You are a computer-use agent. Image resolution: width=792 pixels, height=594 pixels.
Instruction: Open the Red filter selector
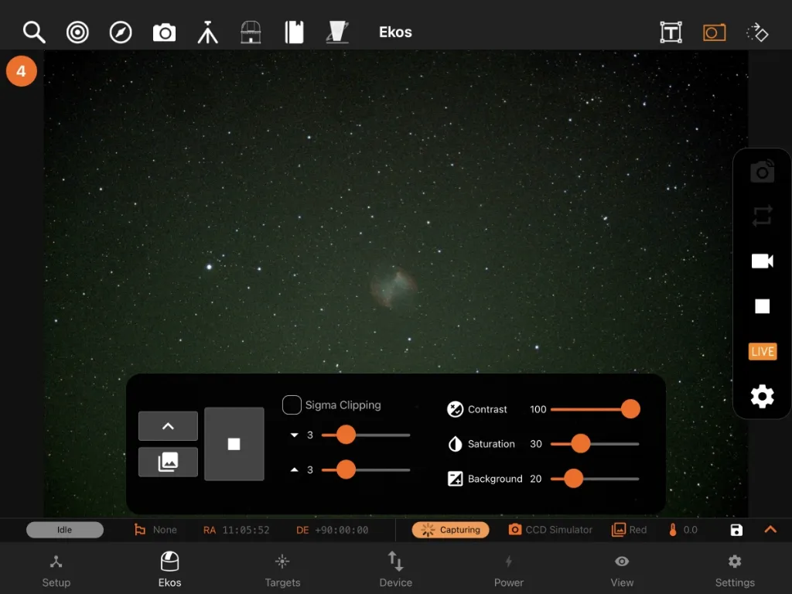629,530
